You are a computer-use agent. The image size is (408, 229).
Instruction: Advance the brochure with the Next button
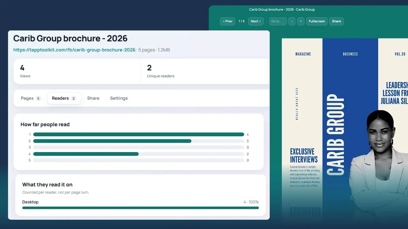(x=256, y=21)
